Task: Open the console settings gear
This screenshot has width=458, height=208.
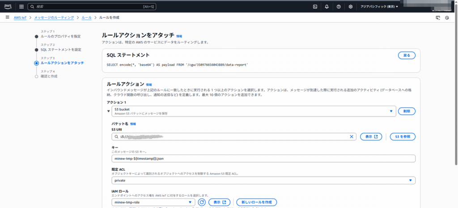Action: click(351, 7)
